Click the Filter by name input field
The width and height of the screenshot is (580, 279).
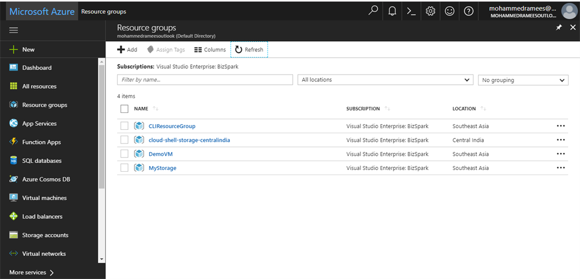pos(204,80)
